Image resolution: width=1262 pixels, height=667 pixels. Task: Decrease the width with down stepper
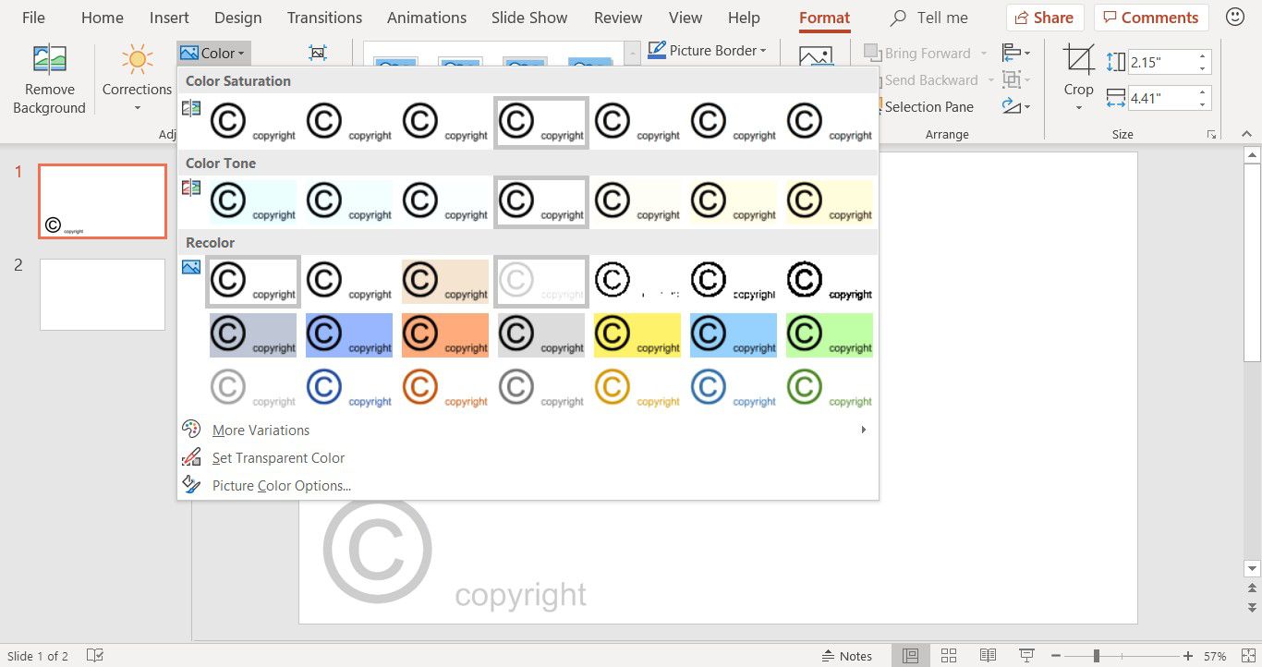pyautogui.click(x=1203, y=104)
